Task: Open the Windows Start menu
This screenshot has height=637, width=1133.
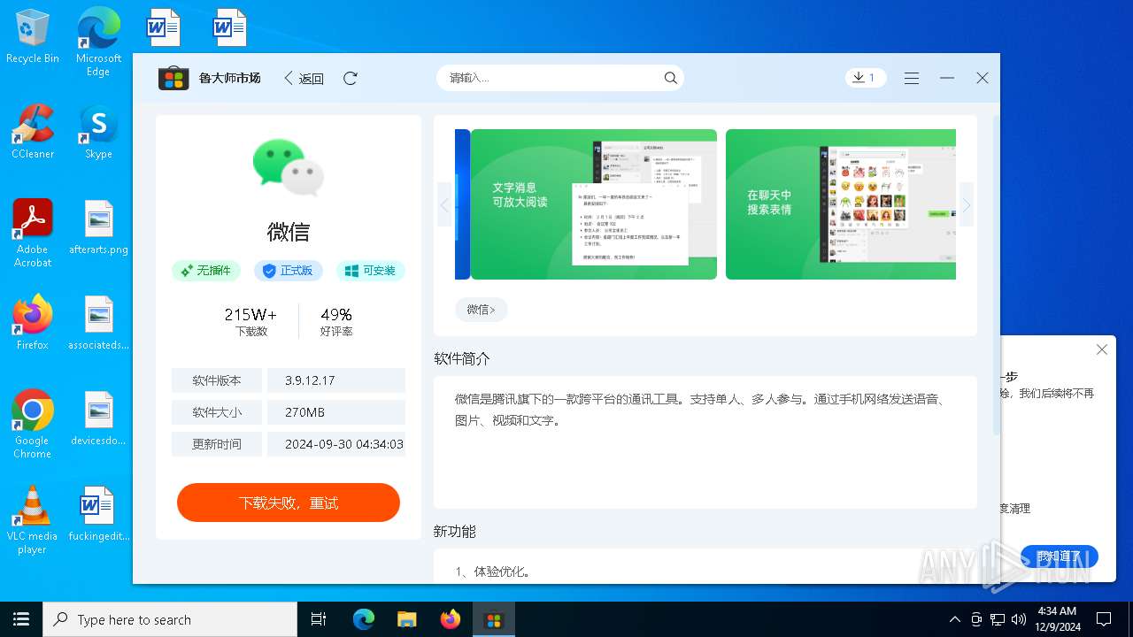Action: (21, 619)
